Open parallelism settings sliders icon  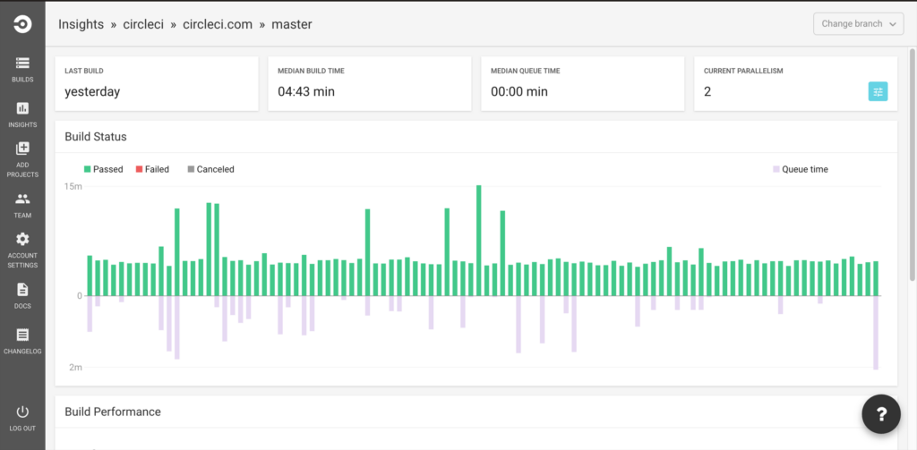pyautogui.click(x=878, y=91)
